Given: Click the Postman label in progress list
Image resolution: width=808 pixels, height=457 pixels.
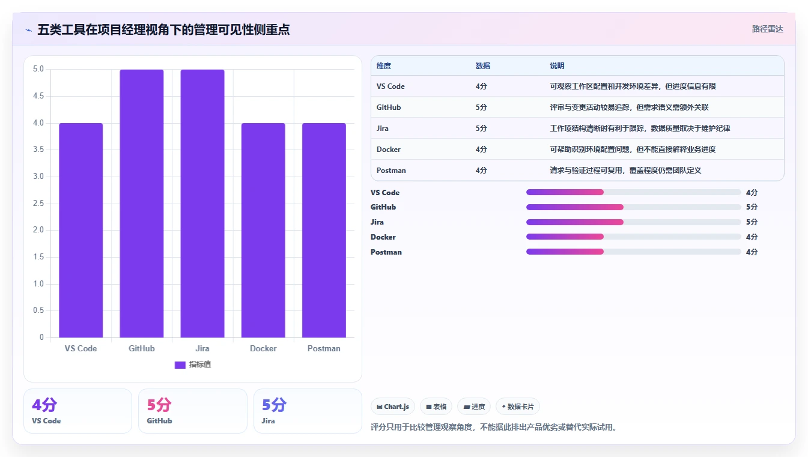Looking at the screenshot, I should (386, 252).
